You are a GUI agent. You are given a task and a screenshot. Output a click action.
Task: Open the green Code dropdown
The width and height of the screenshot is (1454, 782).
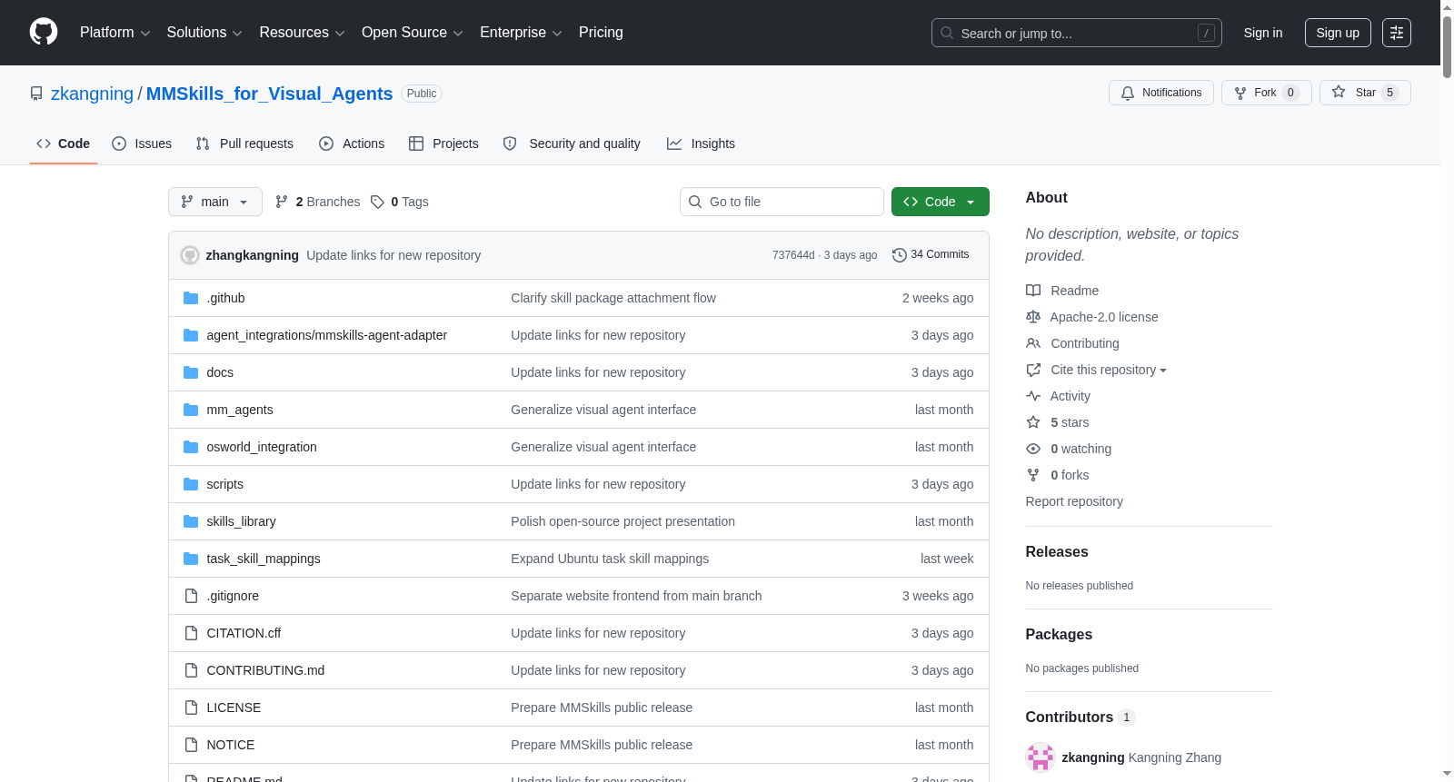pyautogui.click(x=941, y=202)
